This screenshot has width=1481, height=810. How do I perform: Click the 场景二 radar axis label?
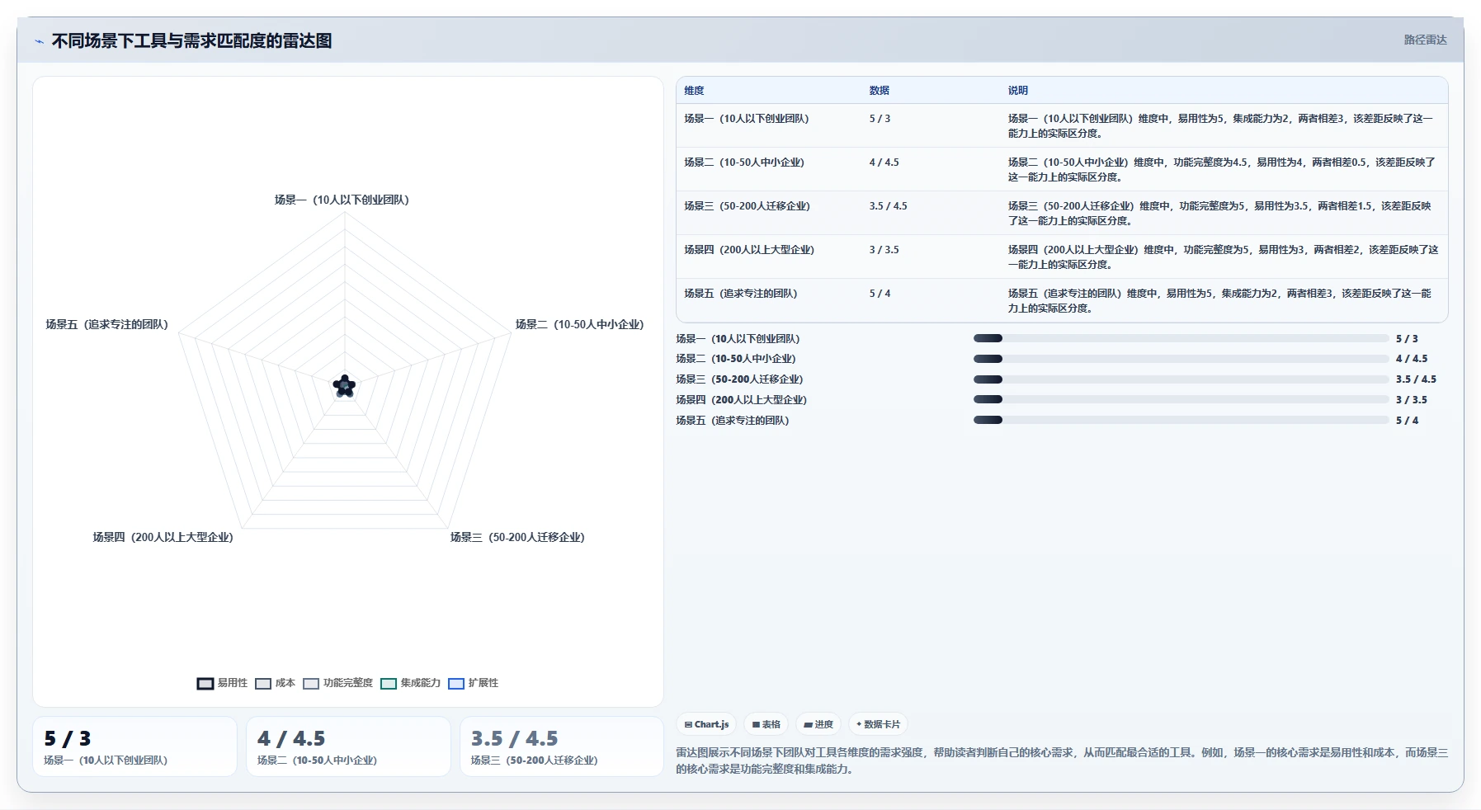point(579,324)
